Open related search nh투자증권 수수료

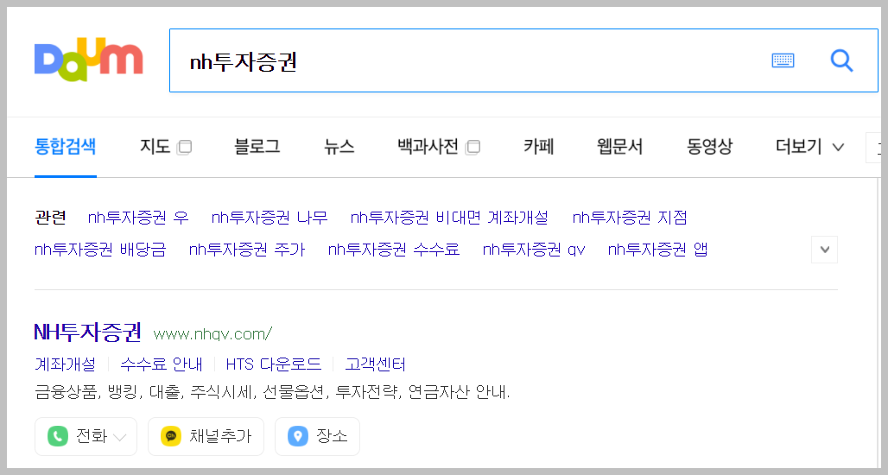tap(394, 250)
